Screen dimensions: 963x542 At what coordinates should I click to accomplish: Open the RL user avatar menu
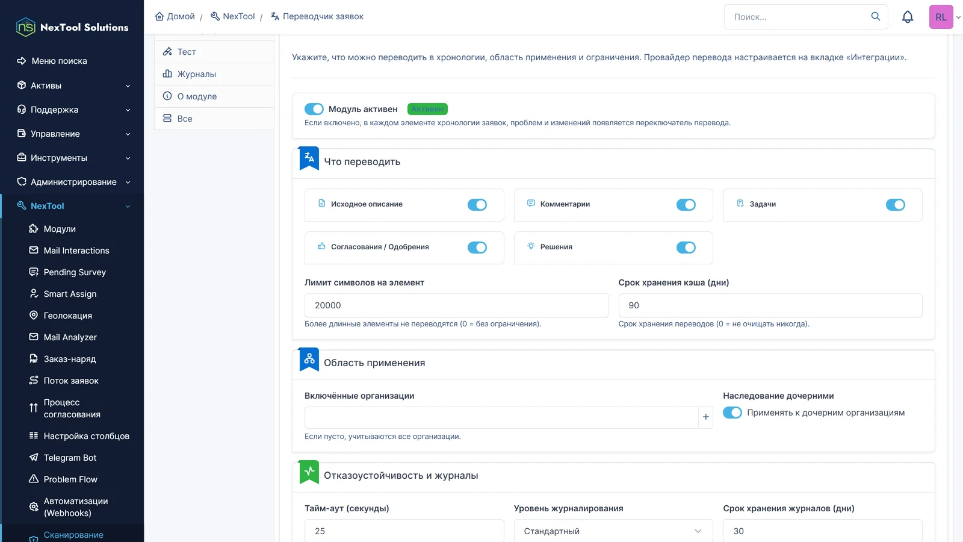coord(941,17)
